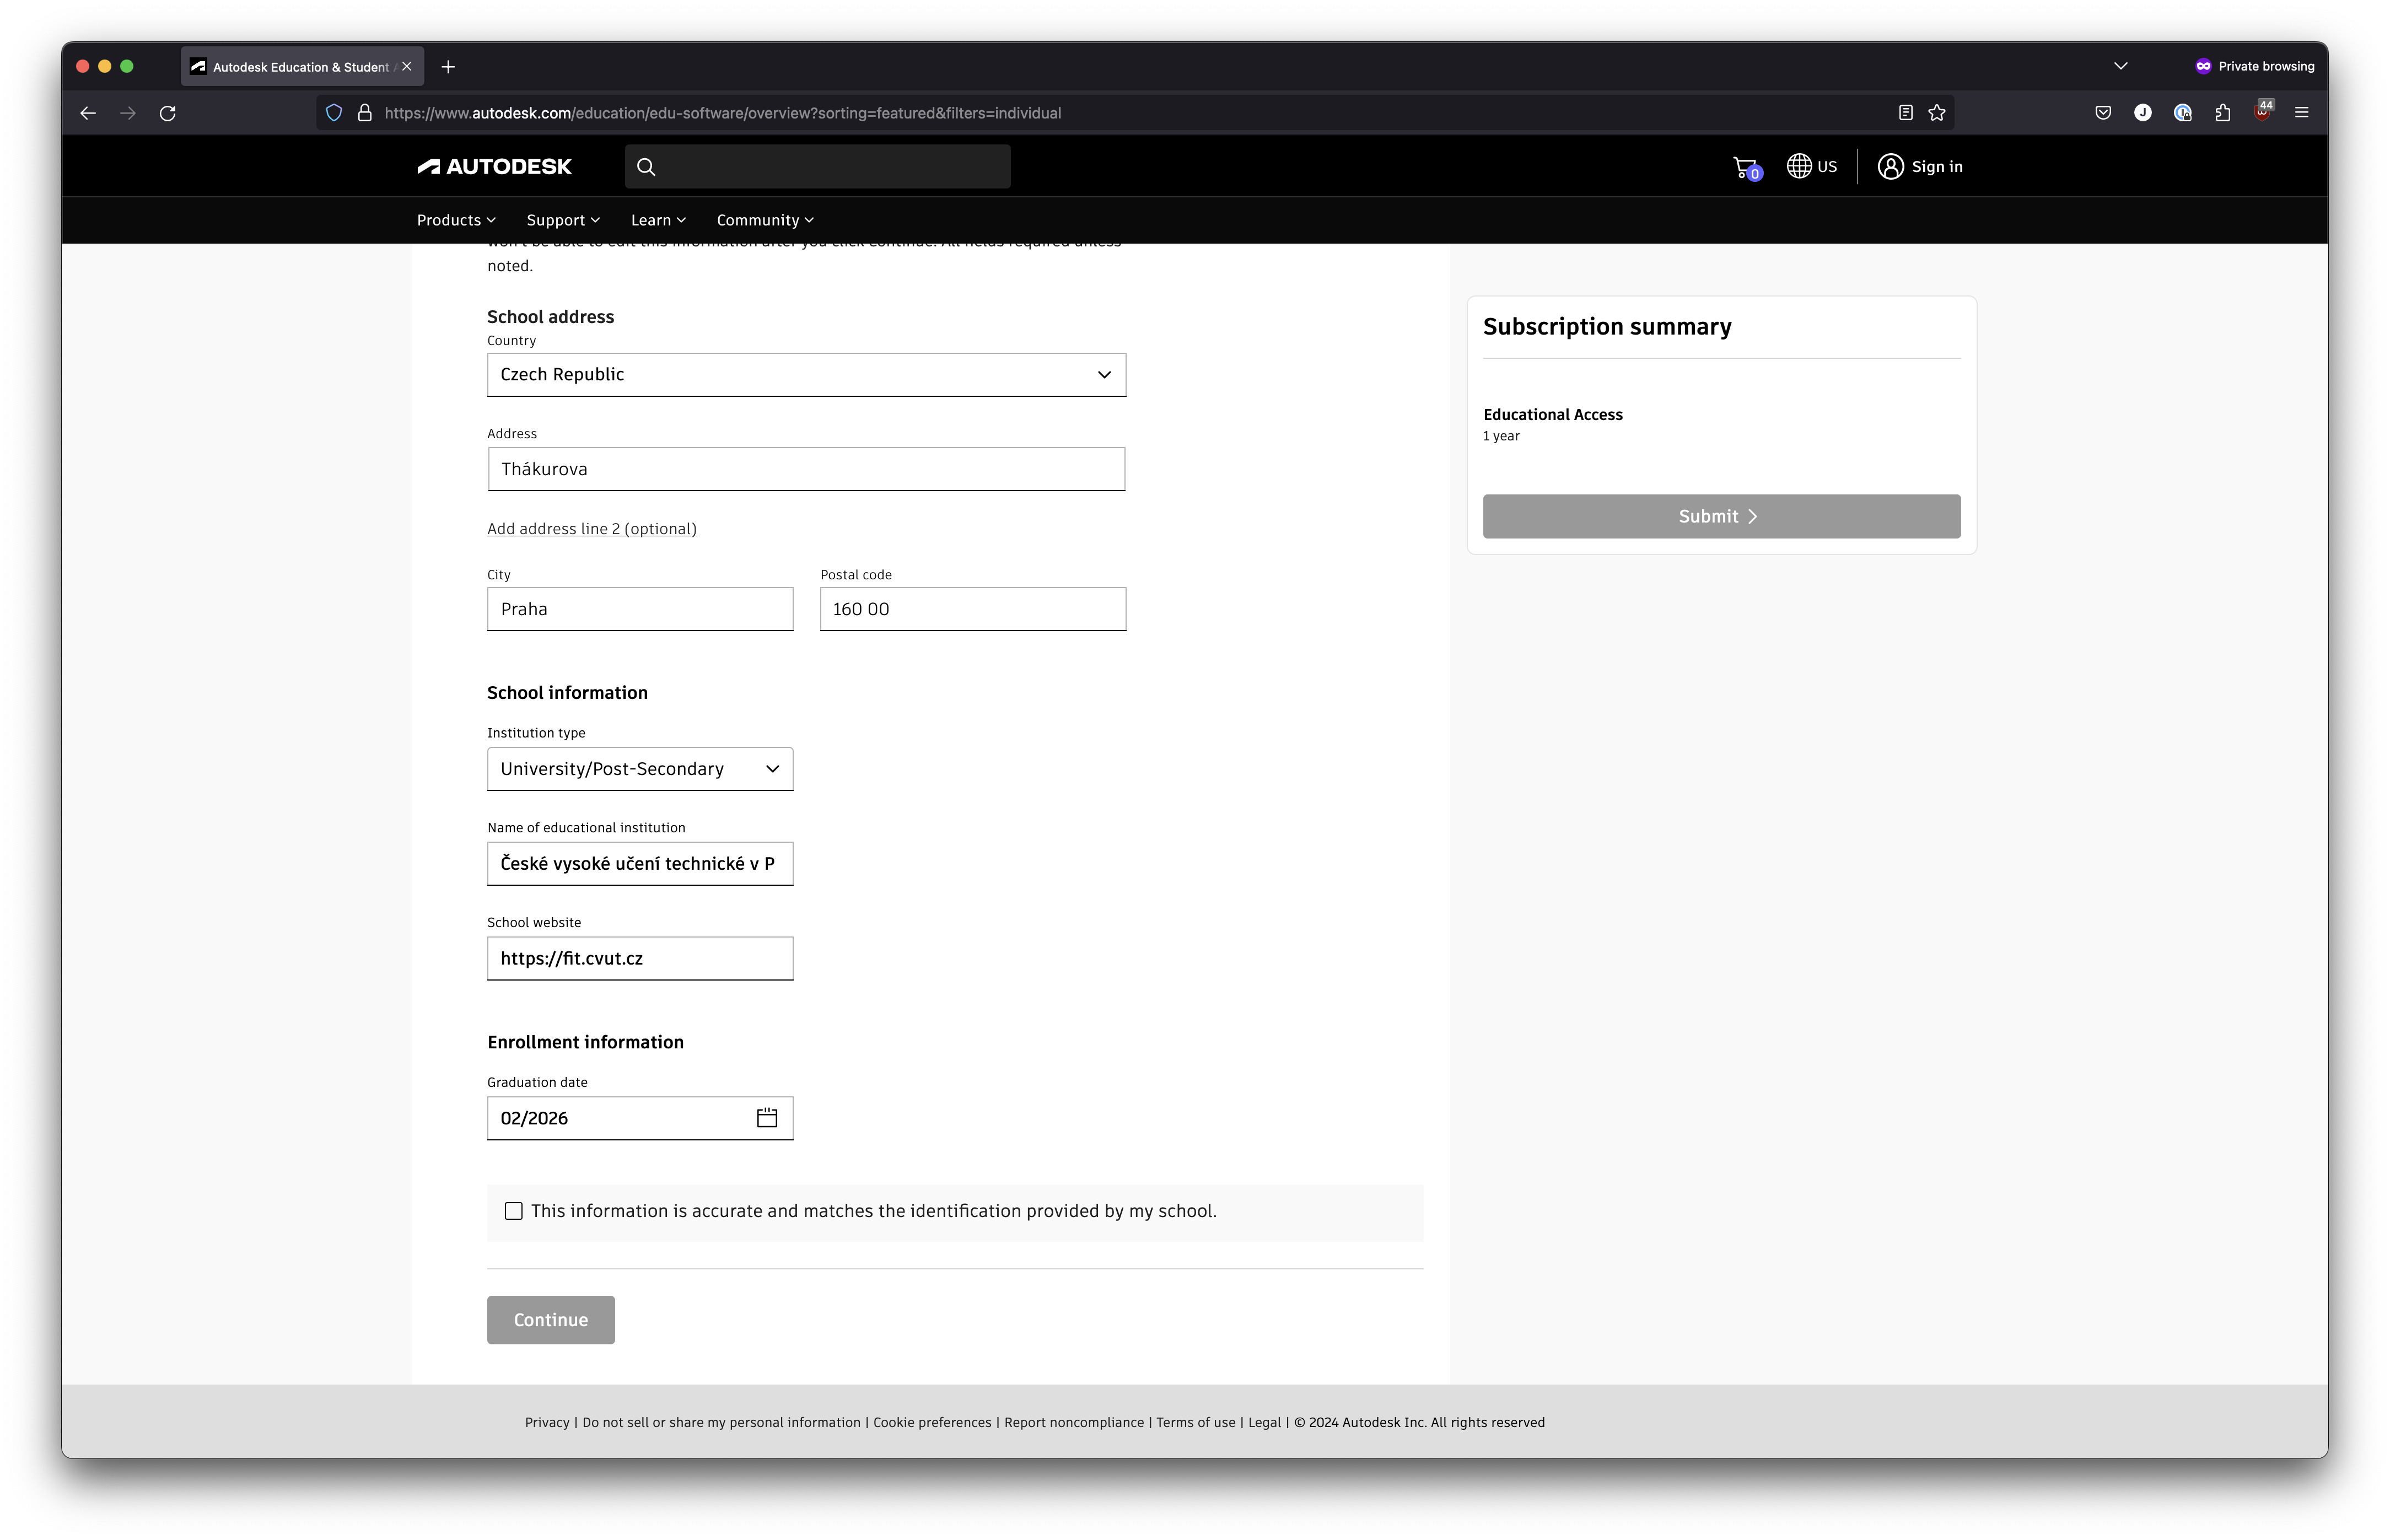Click the list all tabs chevron
Viewport: 2390px width, 1540px height.
[x=2120, y=66]
